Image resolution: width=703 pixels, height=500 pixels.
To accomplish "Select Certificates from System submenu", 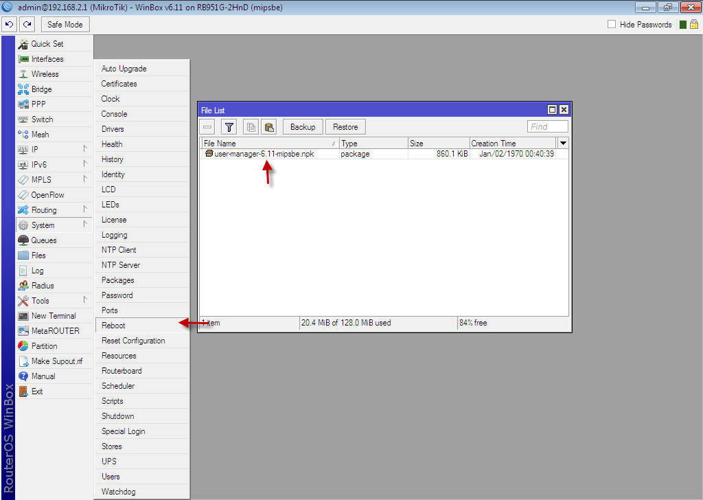I will pos(142,84).
